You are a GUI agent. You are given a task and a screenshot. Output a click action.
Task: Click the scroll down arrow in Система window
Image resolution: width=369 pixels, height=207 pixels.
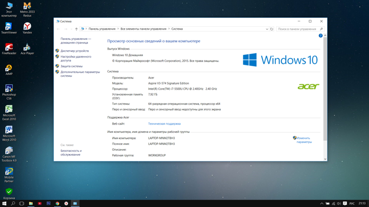click(x=325, y=159)
